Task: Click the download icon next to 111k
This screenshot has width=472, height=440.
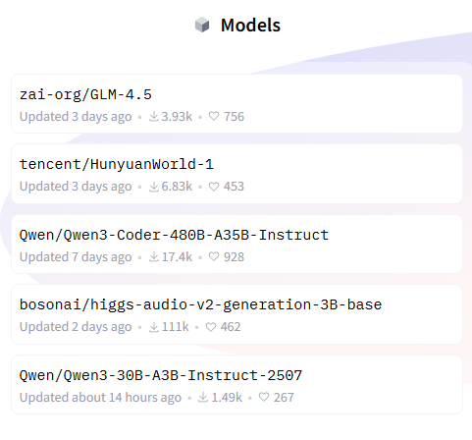Action: tap(154, 327)
